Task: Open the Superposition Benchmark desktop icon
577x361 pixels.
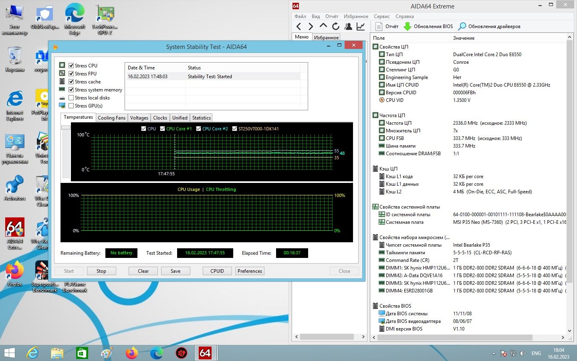Action: click(x=44, y=276)
